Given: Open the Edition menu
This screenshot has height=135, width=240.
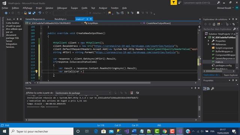Looking at the screenshot, I should 15,8.
